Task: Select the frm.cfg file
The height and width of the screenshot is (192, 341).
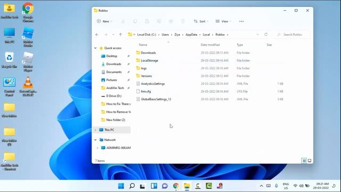Action: tap(145, 91)
